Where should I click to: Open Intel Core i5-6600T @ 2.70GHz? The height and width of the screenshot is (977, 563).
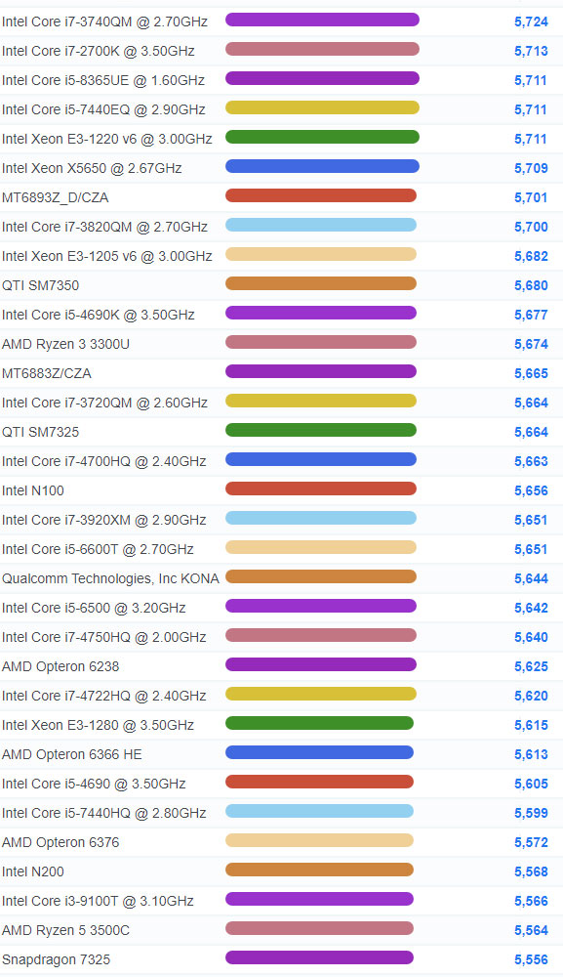tap(98, 549)
